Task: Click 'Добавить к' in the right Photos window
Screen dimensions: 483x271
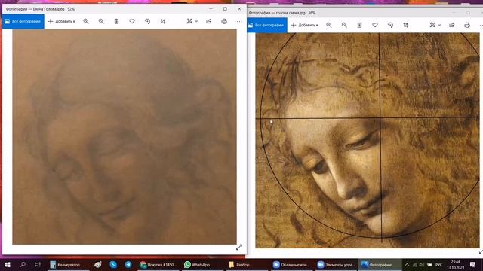Action: point(305,25)
